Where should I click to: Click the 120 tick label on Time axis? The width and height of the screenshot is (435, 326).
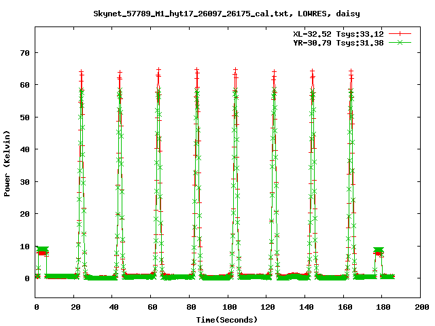(268, 307)
